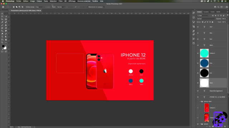Open the Affichage menu
The image size is (229, 128).
[72, 1]
